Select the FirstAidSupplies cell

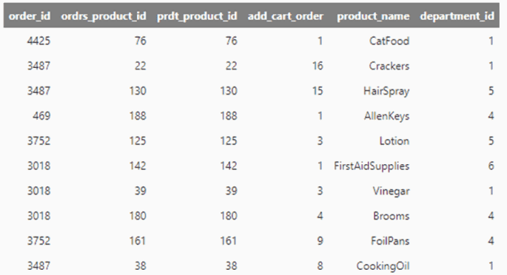(372, 166)
